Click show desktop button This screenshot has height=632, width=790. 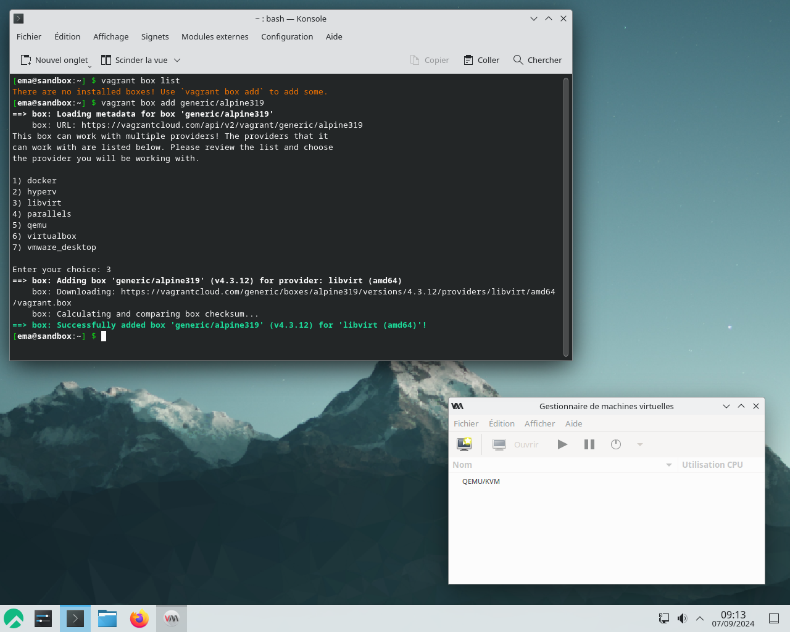tap(774, 618)
